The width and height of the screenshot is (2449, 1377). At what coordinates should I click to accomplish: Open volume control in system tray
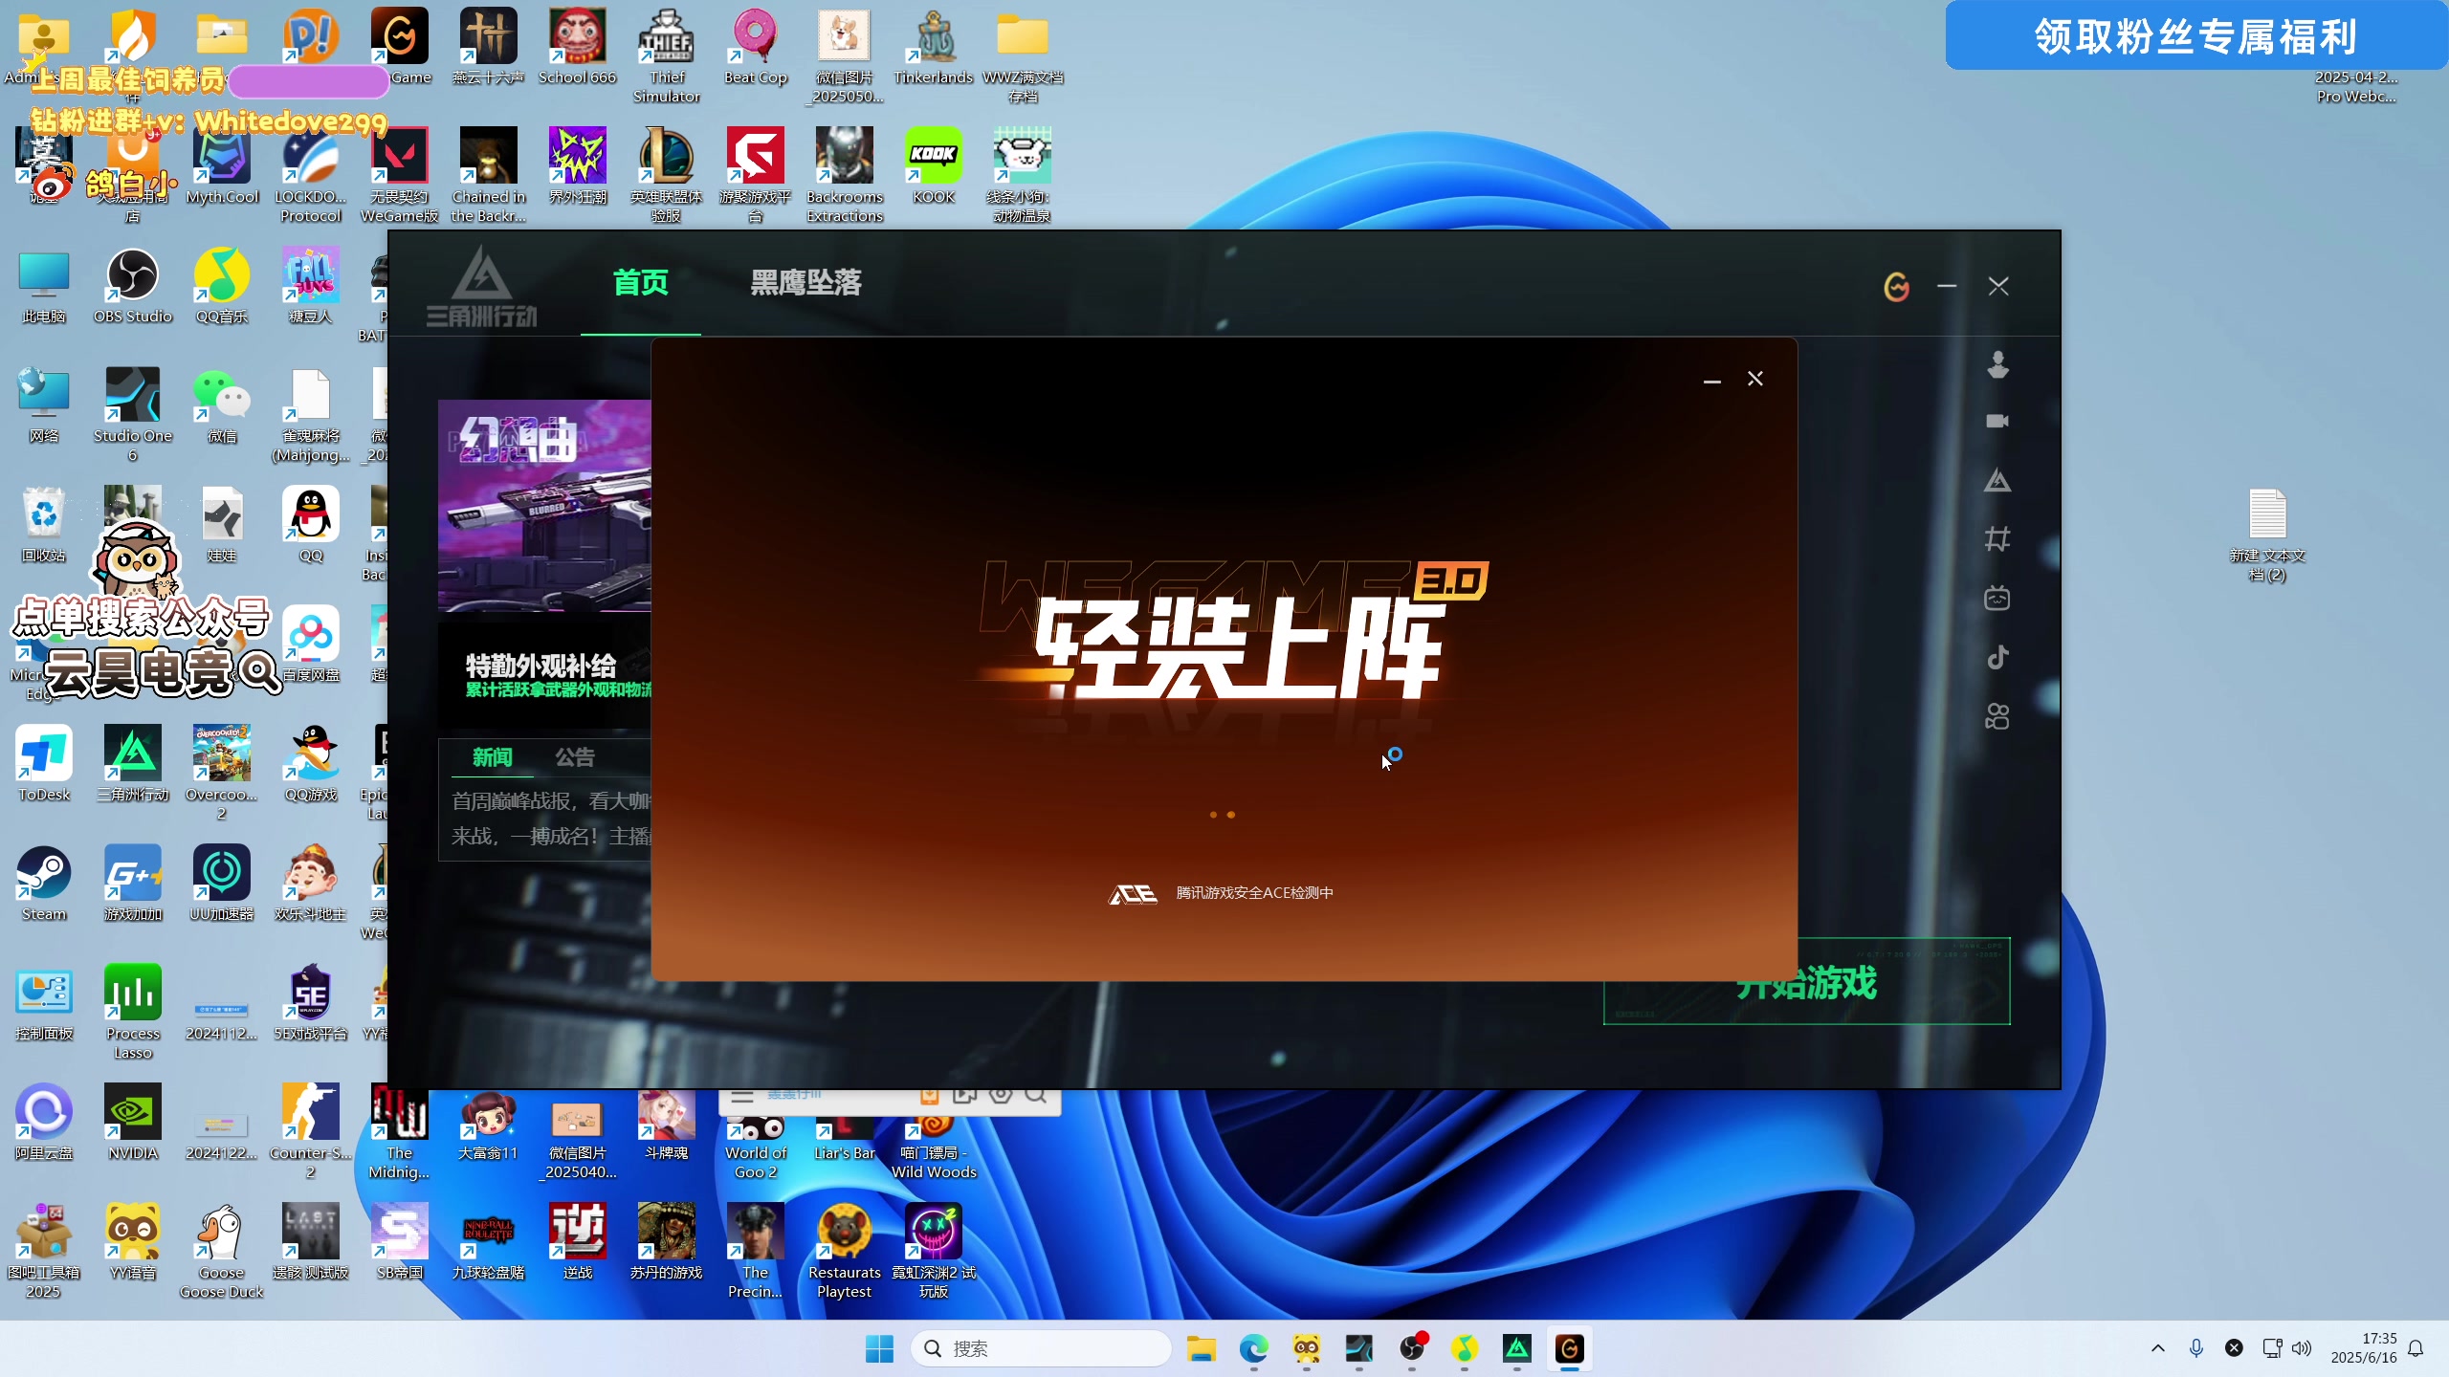click(2302, 1348)
